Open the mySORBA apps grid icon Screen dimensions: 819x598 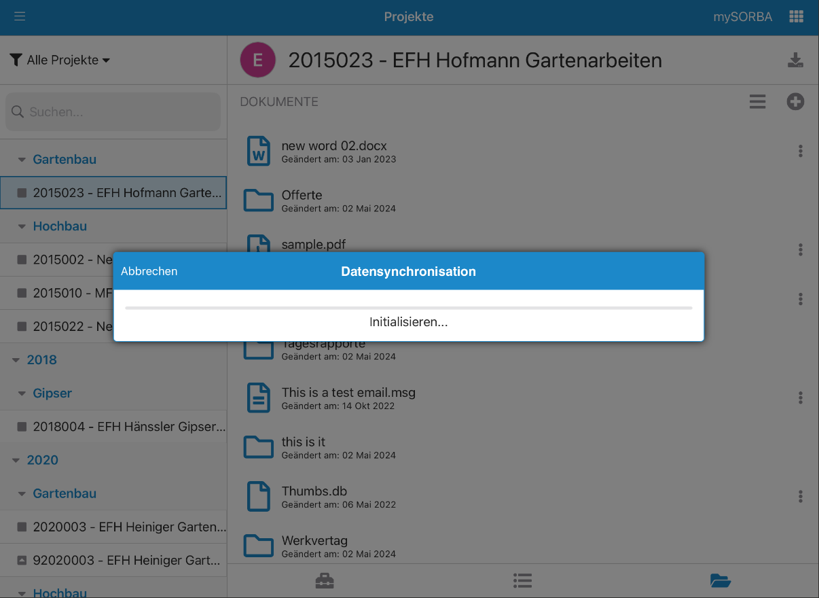(796, 17)
